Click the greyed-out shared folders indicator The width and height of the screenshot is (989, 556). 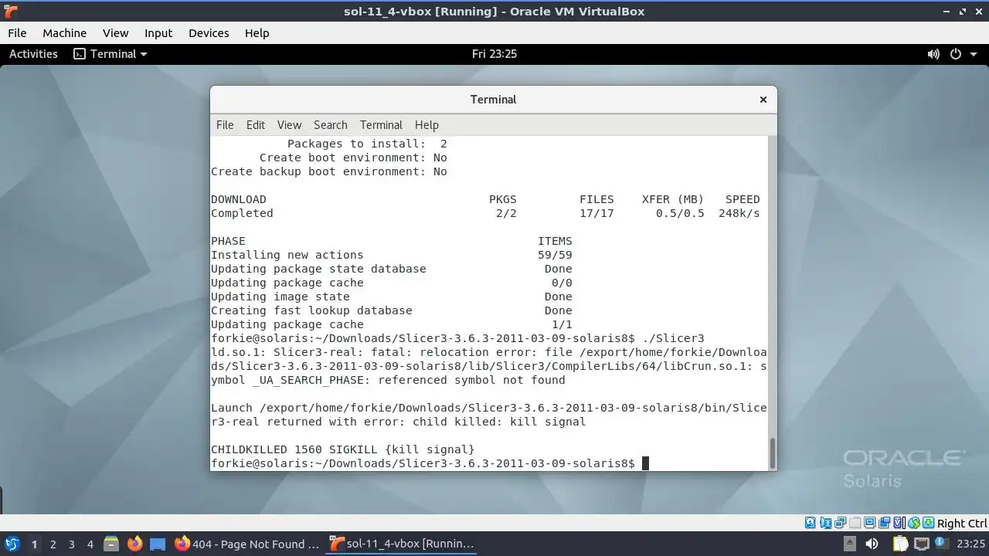click(855, 523)
